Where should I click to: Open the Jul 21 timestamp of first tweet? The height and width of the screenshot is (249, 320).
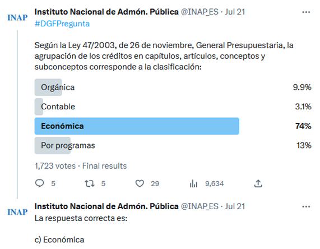[235, 12]
